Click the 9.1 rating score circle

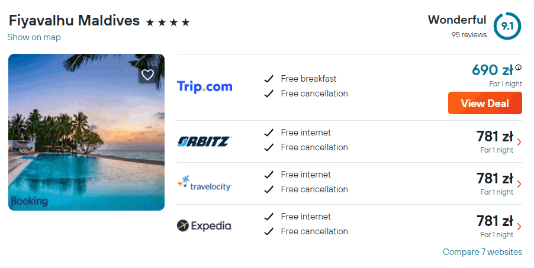click(x=507, y=26)
